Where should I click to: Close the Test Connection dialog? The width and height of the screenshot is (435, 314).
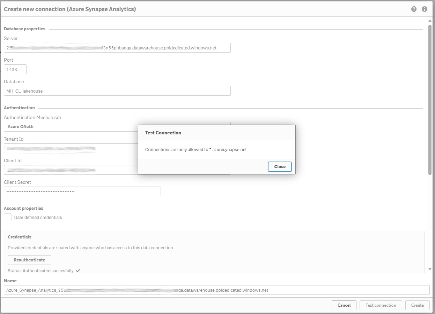coord(280,167)
